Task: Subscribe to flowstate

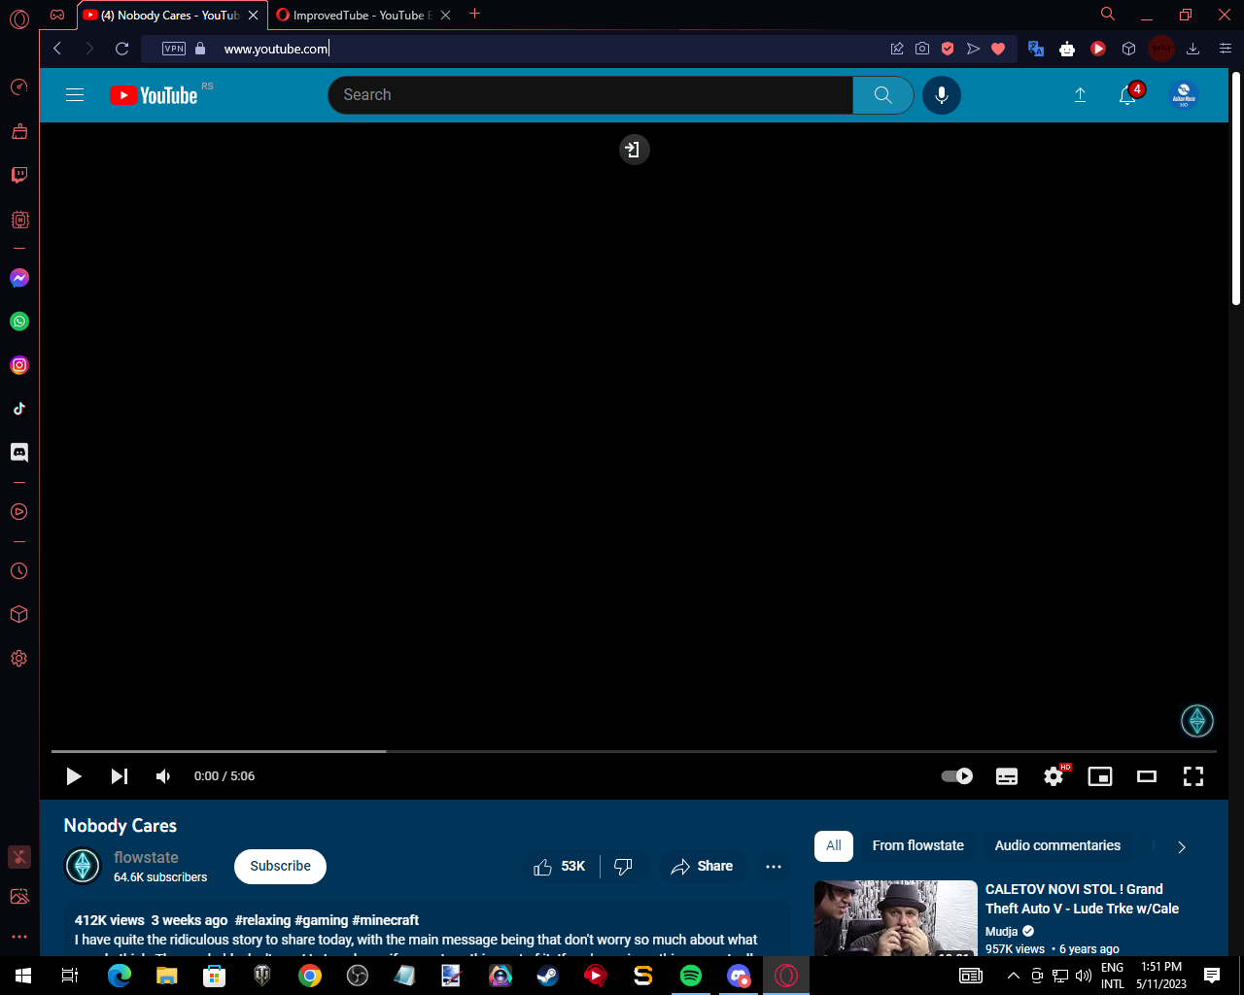Action: (280, 867)
